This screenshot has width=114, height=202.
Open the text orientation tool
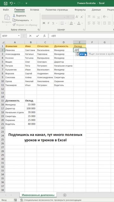click(104, 17)
